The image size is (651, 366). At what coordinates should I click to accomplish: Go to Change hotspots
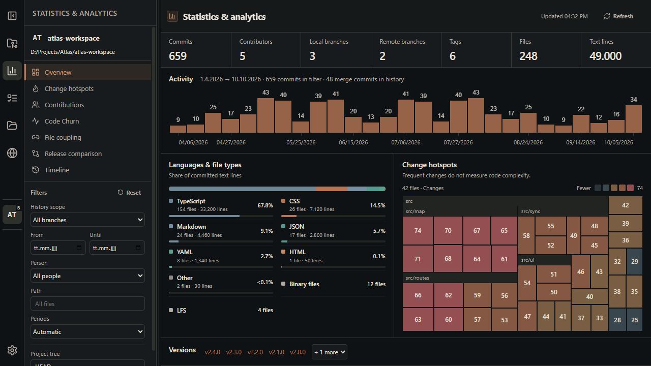87,88
